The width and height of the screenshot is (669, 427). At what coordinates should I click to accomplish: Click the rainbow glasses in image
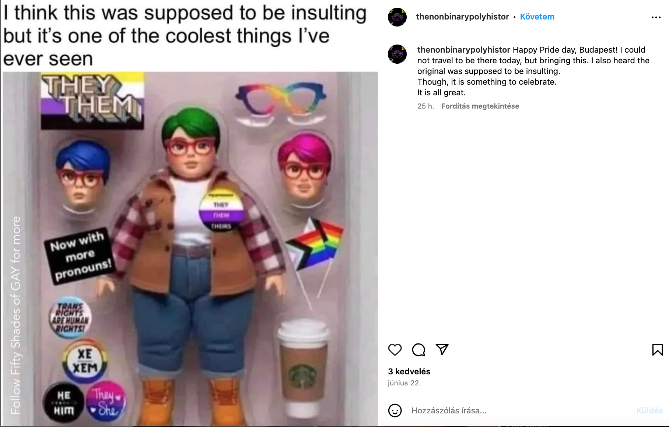tap(281, 98)
